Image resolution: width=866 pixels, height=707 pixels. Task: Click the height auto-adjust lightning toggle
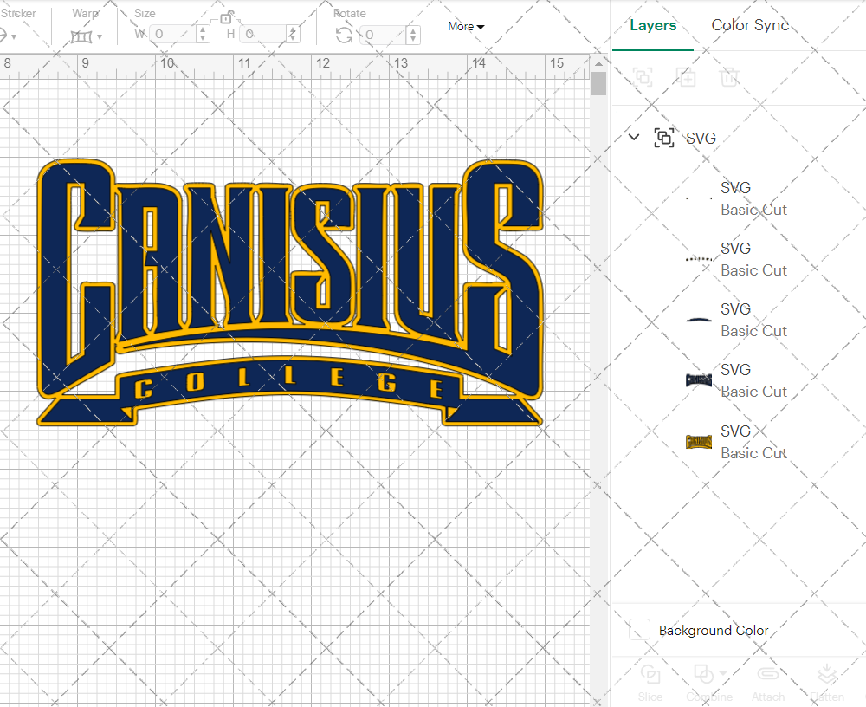tap(293, 33)
